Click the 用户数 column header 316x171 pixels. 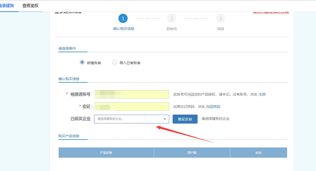[192, 153]
